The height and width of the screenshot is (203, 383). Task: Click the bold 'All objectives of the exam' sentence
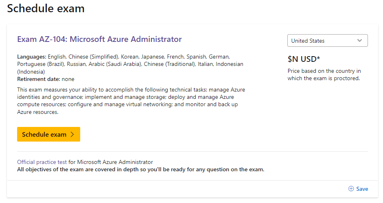pos(140,169)
